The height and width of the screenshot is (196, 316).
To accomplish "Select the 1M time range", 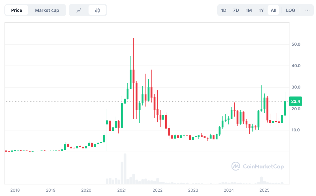I will click(x=248, y=10).
